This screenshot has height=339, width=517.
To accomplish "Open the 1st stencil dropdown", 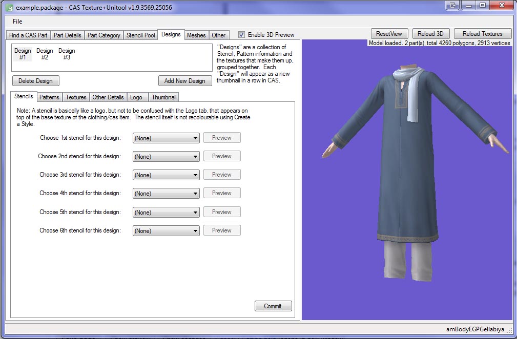I will pos(166,138).
